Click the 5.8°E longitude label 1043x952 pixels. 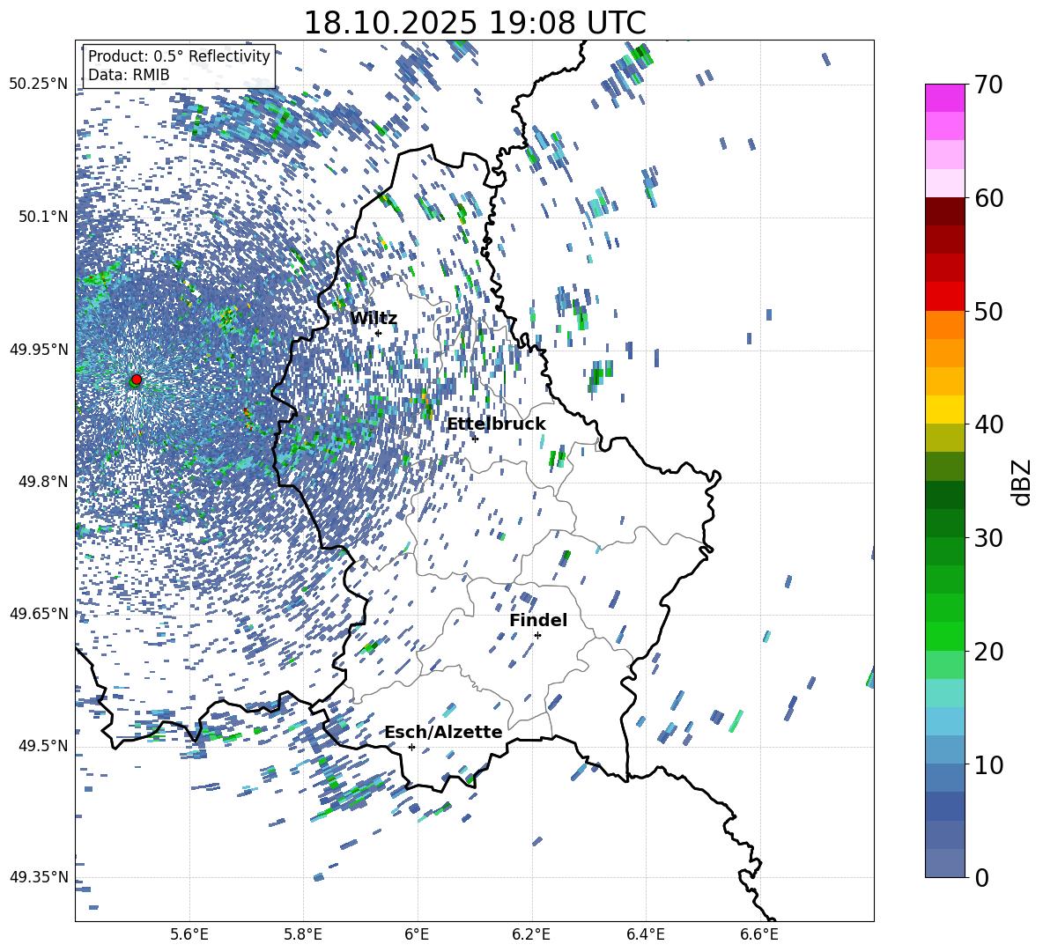pyautogui.click(x=303, y=935)
